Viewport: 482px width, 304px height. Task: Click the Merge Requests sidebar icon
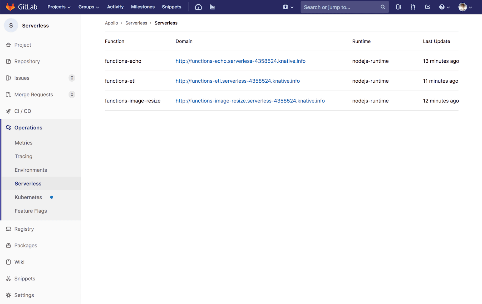point(9,94)
